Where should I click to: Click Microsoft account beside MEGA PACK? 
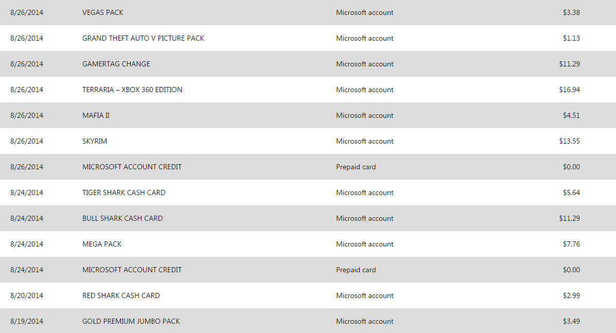[365, 244]
